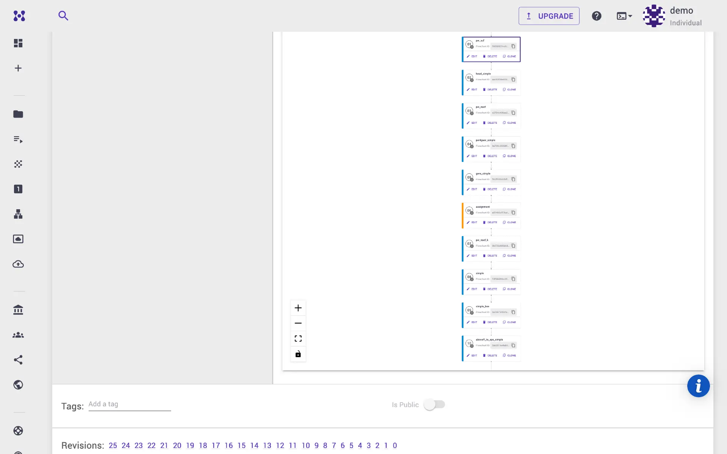Open the search magnifier icon
The image size is (727, 454).
click(63, 16)
